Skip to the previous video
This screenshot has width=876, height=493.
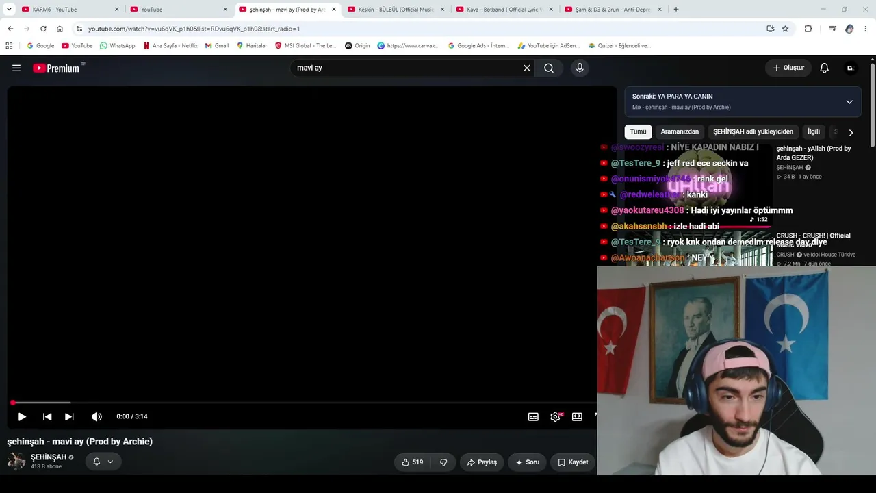point(47,416)
